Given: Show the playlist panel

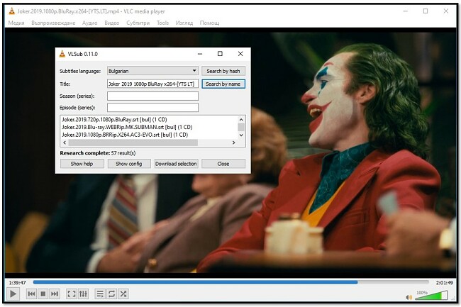Looking at the screenshot, I should pyautogui.click(x=100, y=294).
